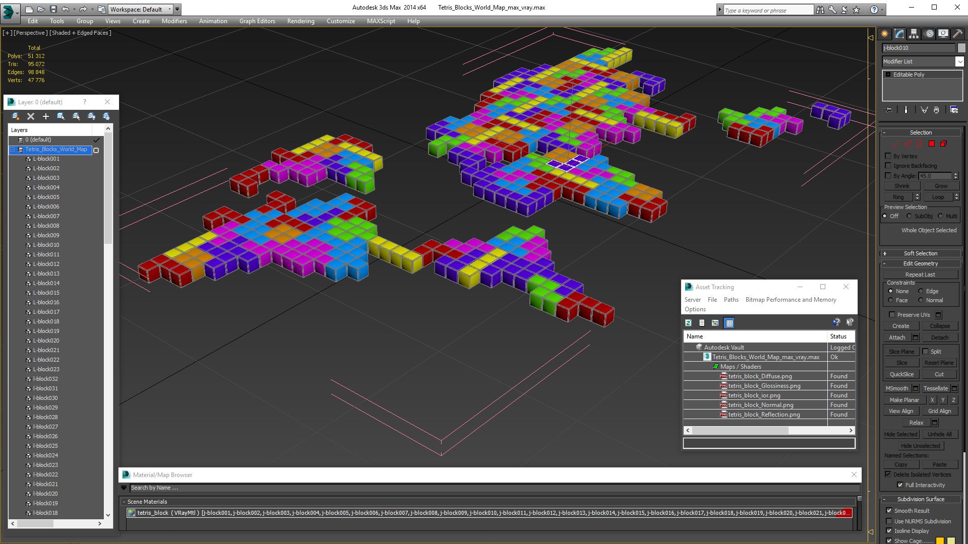
Task: Click the Open File folder icon
Action: click(41, 9)
